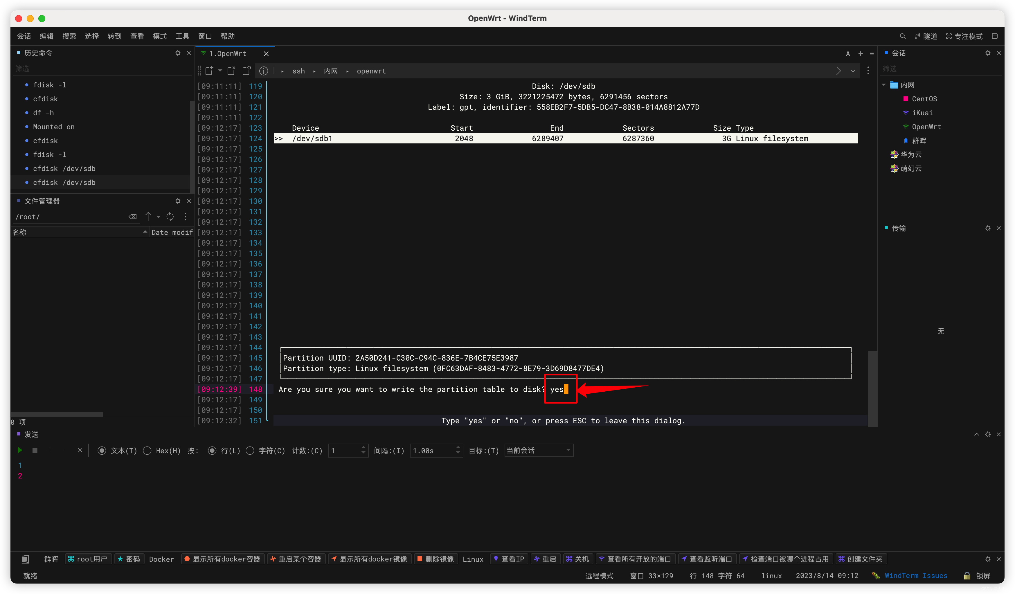Click the lock screen icon in status bar
This screenshot has width=1015, height=594.
point(967,575)
